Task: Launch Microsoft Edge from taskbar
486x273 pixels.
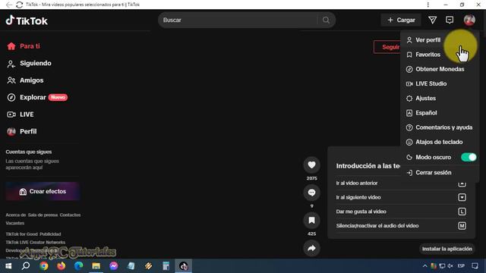Action: (x=78, y=266)
